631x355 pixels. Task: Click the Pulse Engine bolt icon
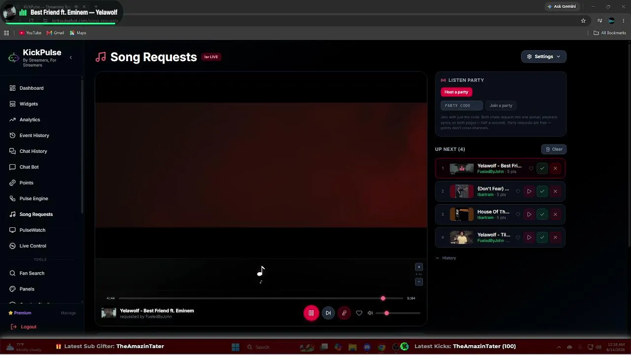pyautogui.click(x=13, y=199)
